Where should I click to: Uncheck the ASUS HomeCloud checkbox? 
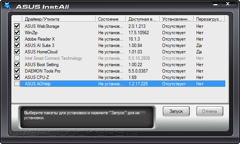point(17,52)
